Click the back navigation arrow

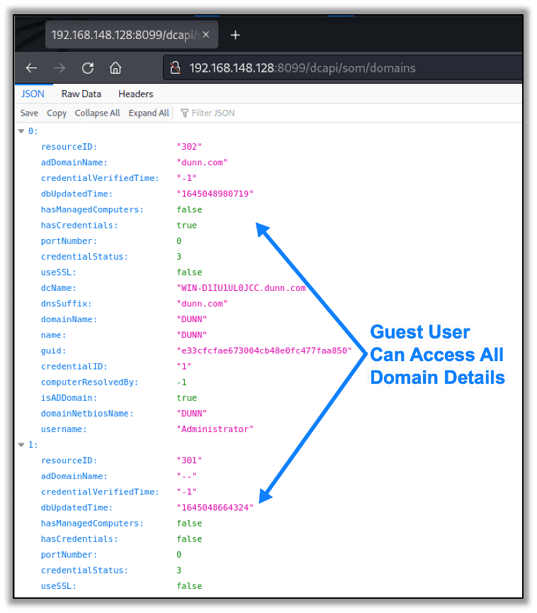point(31,67)
